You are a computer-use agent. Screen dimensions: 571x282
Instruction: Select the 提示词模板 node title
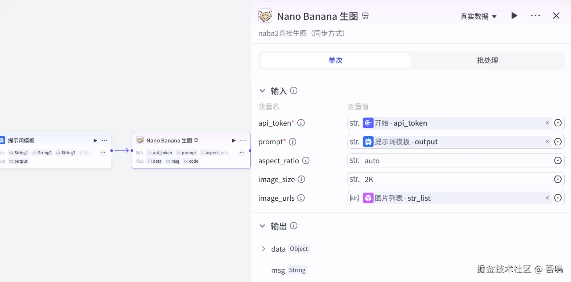click(x=21, y=141)
